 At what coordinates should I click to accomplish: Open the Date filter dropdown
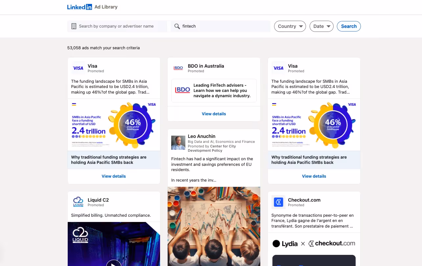321,26
